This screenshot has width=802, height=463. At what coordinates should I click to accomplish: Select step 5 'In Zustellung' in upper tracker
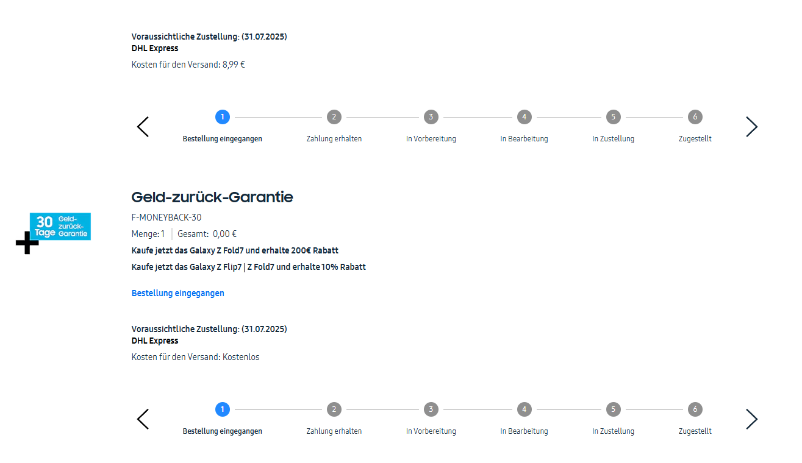tap(613, 117)
